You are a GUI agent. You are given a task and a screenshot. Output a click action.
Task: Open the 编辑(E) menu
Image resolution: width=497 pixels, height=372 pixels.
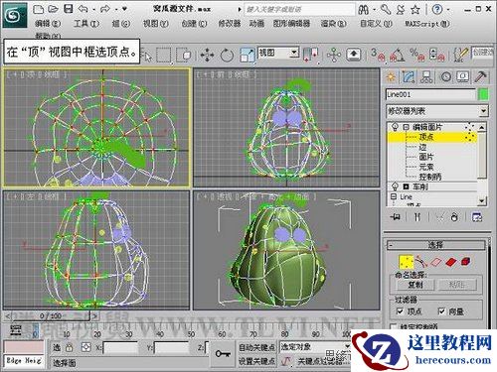tap(48, 24)
